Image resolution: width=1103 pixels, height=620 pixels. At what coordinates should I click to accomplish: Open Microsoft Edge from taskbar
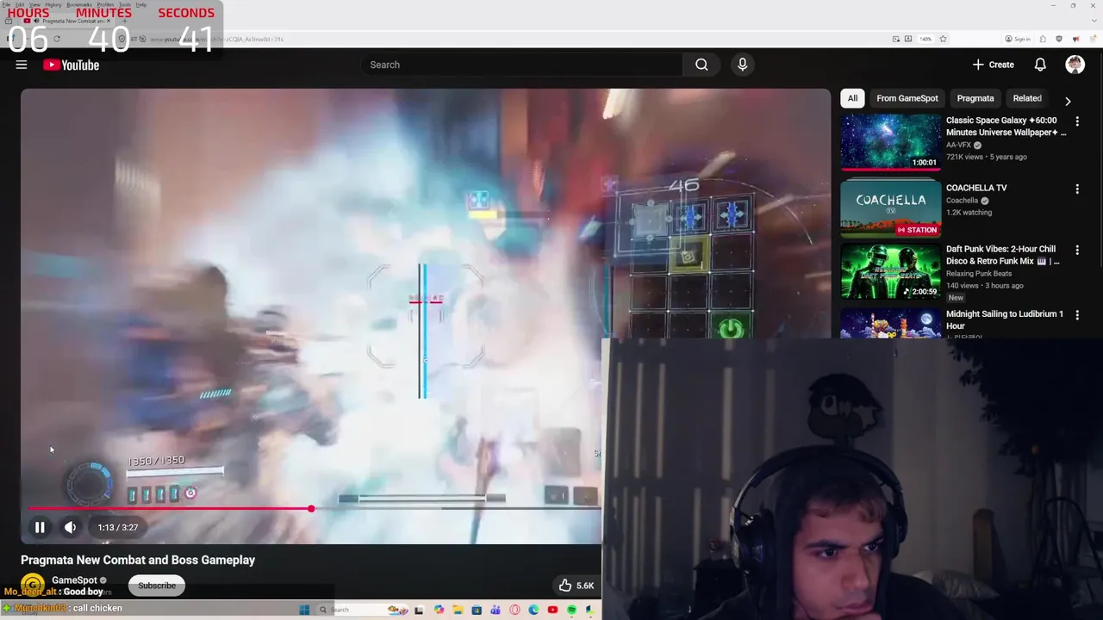pyautogui.click(x=533, y=610)
